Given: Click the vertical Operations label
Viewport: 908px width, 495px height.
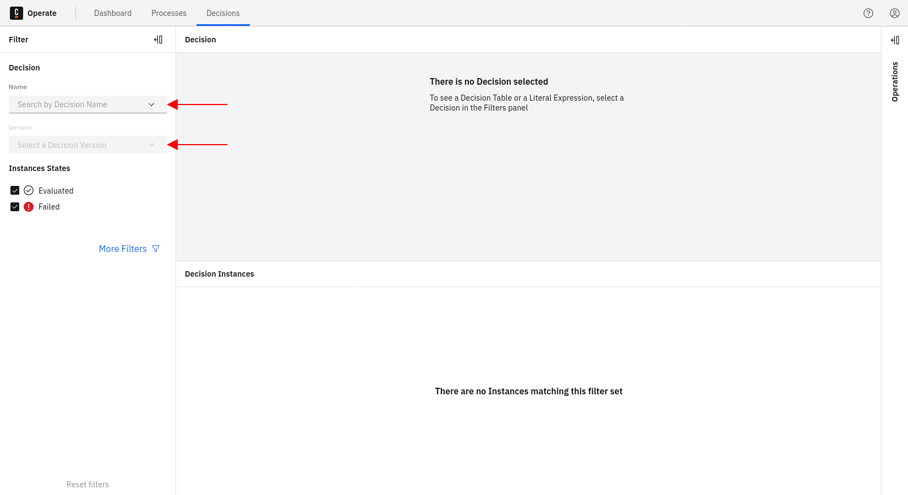Looking at the screenshot, I should coord(895,81).
